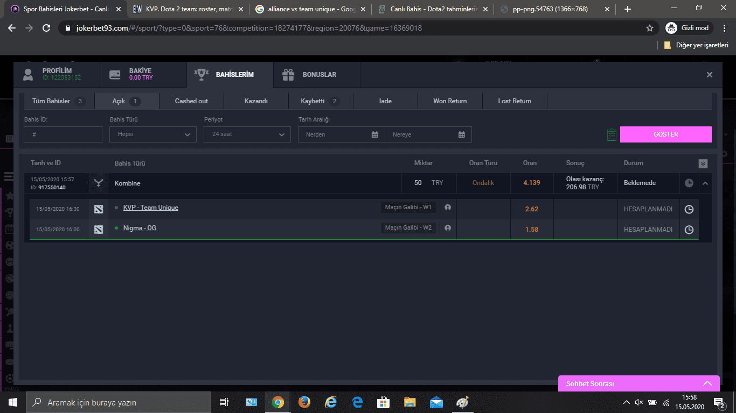736x413 pixels.
Task: Click the green clipboard list icon
Action: (612, 134)
